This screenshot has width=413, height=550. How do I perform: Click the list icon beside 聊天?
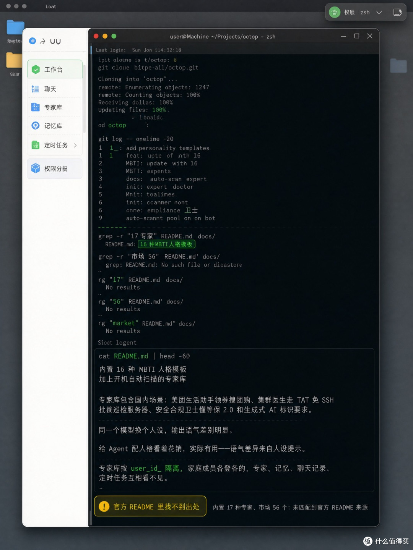pyautogui.click(x=35, y=89)
